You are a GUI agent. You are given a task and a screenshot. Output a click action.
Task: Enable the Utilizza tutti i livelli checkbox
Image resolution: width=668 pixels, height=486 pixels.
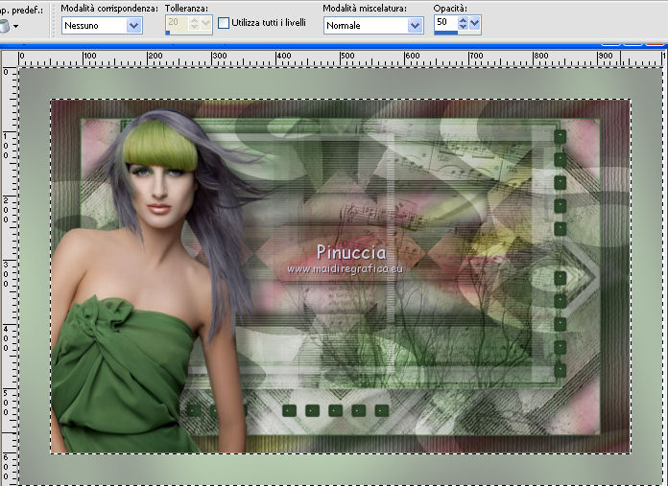coord(224,23)
